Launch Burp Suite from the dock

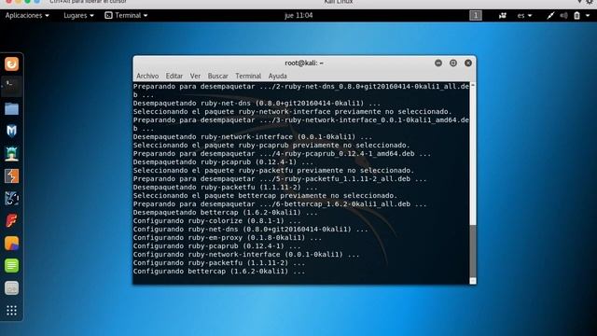[x=11, y=176]
